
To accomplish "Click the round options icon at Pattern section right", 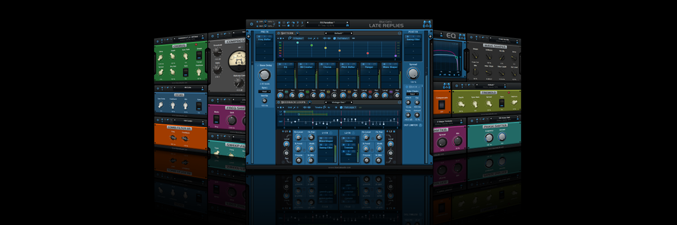I will (399, 33).
